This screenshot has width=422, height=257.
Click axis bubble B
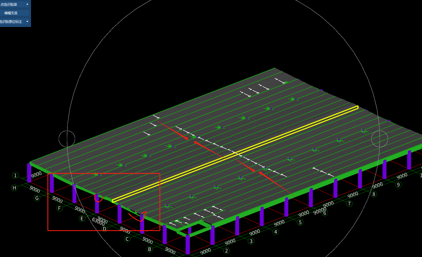point(150,249)
